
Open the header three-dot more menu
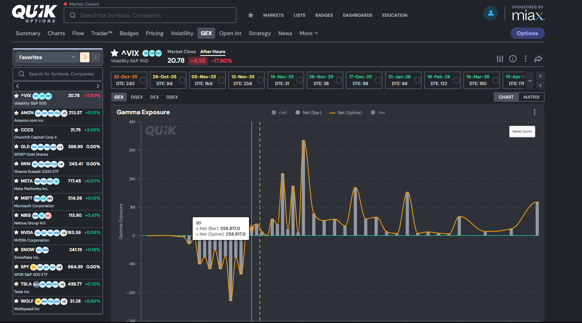tap(526, 59)
